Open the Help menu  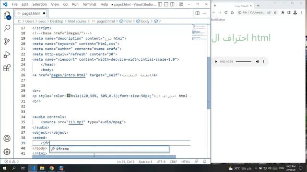[104, 4]
